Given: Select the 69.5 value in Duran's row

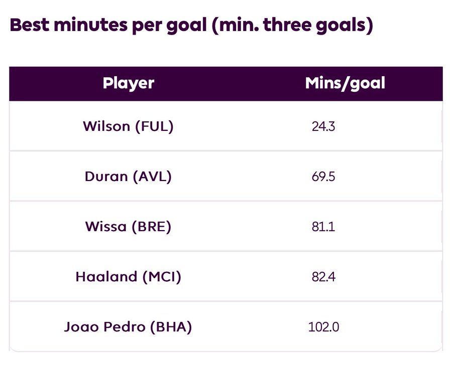Looking at the screenshot, I should coord(323,176).
